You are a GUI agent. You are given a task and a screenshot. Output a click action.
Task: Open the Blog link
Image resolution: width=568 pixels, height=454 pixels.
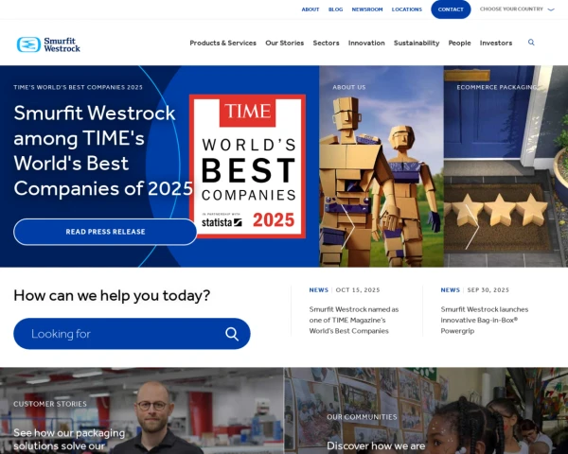point(335,9)
